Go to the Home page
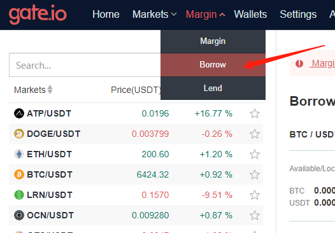 point(106,15)
